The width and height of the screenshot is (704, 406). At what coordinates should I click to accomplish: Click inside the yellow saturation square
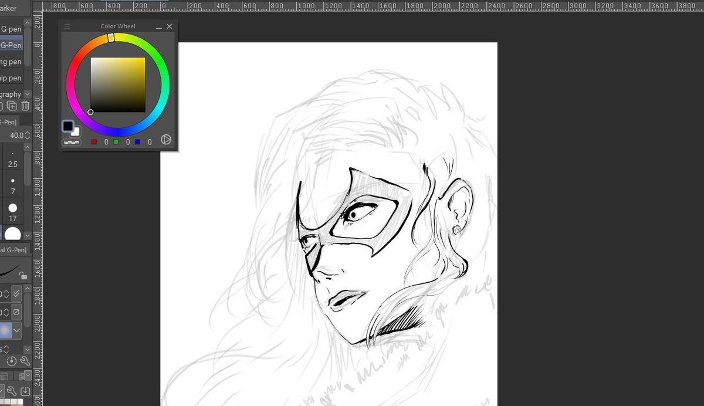(117, 84)
